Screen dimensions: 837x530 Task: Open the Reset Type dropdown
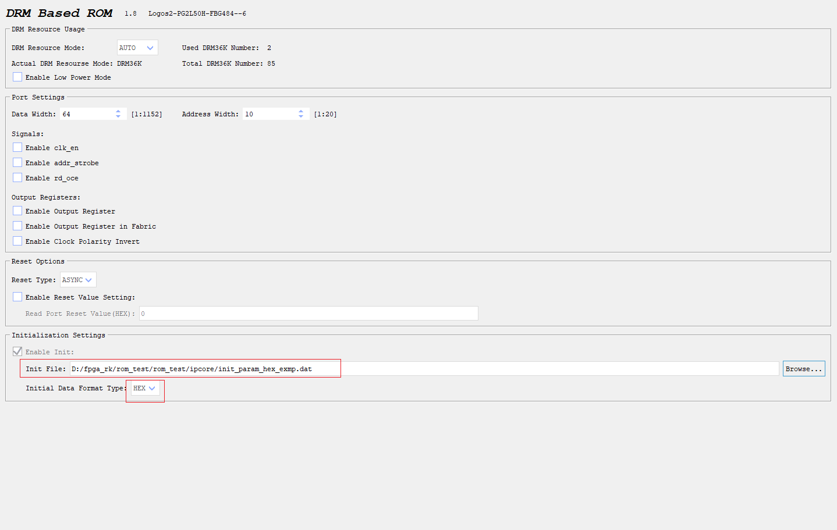coord(77,279)
